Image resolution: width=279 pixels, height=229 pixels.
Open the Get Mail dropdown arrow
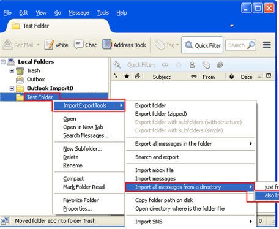point(38,45)
